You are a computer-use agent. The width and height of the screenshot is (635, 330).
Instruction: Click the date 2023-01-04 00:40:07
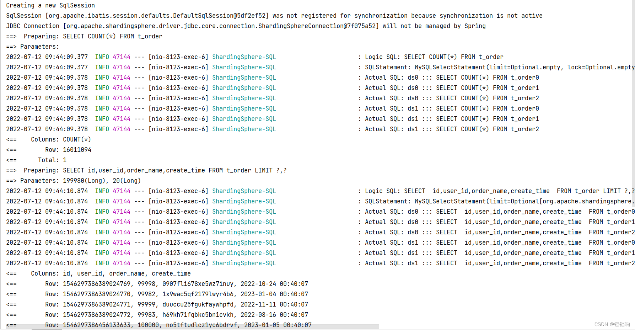[x=274, y=294]
